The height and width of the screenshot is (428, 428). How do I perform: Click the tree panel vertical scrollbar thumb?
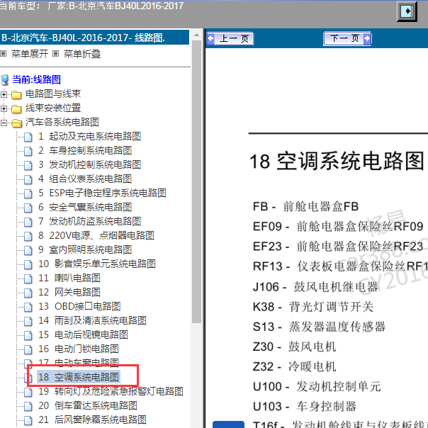pos(196,182)
